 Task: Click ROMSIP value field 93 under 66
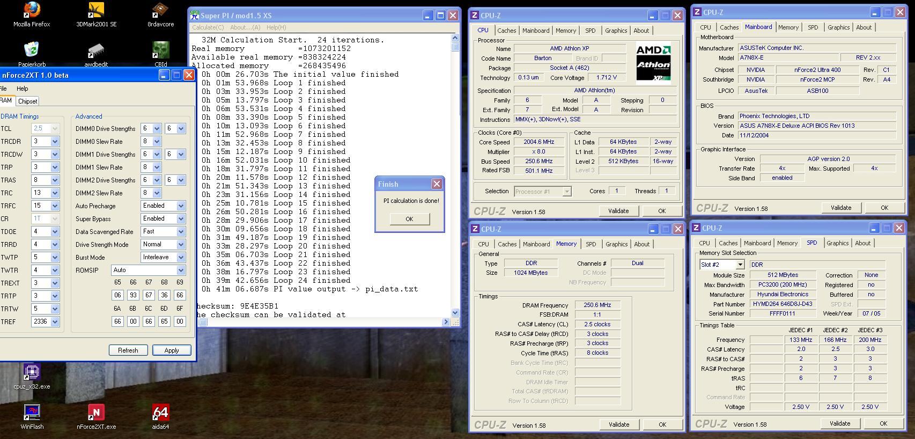(x=133, y=295)
